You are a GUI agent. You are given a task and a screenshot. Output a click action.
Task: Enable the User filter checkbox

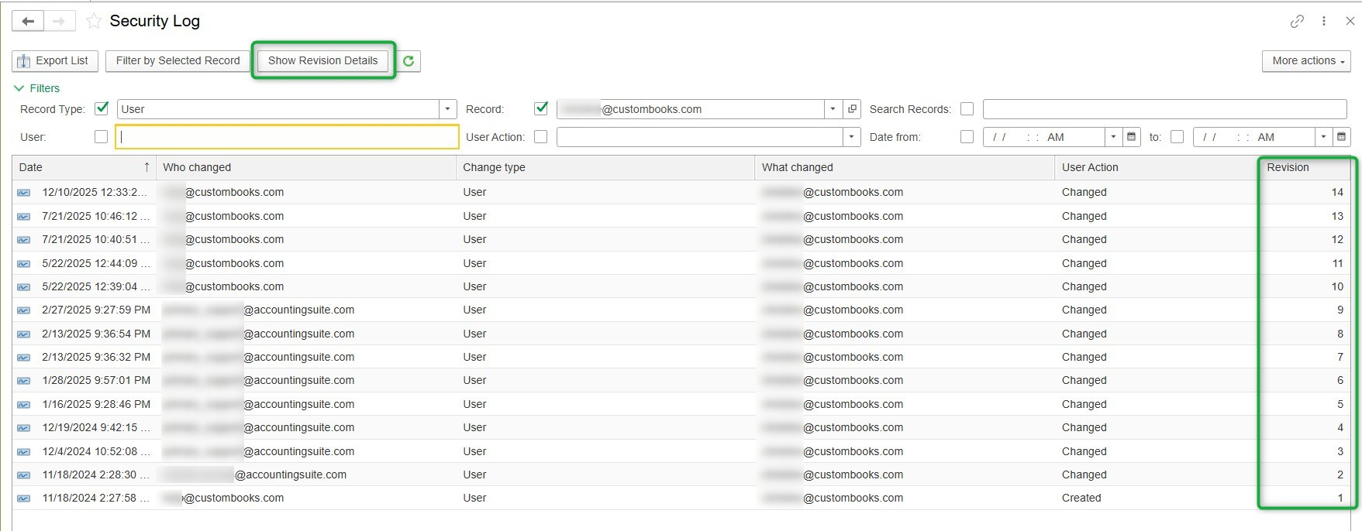101,137
